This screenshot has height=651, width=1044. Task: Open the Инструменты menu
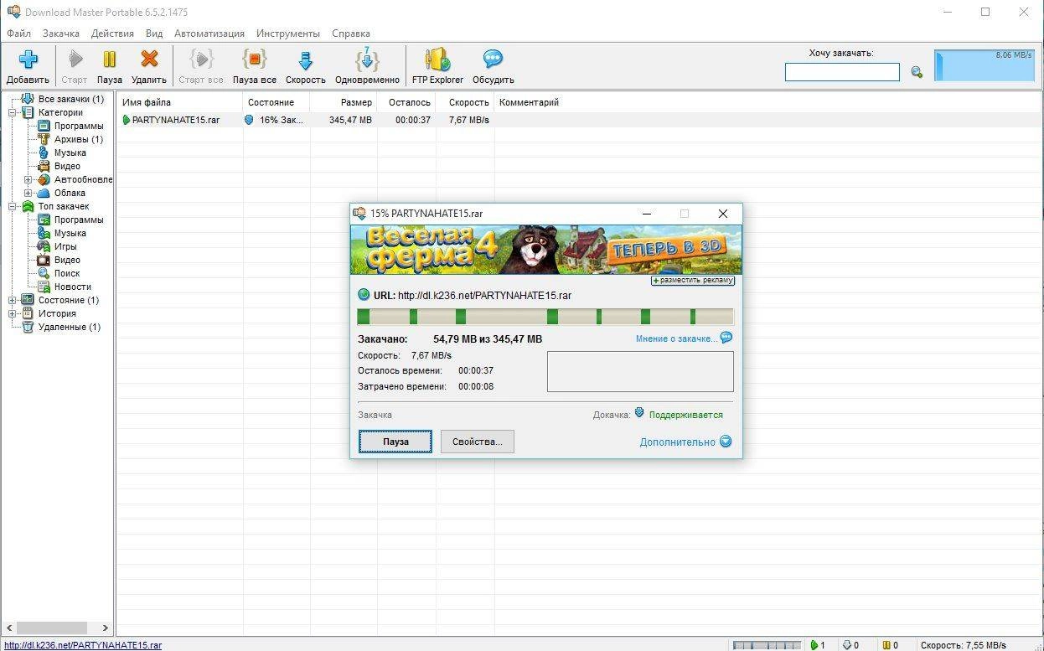click(288, 34)
